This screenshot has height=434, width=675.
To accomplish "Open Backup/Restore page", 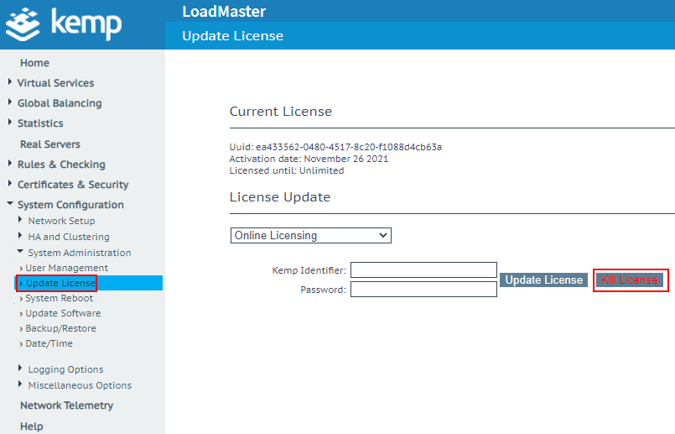I will (x=60, y=328).
